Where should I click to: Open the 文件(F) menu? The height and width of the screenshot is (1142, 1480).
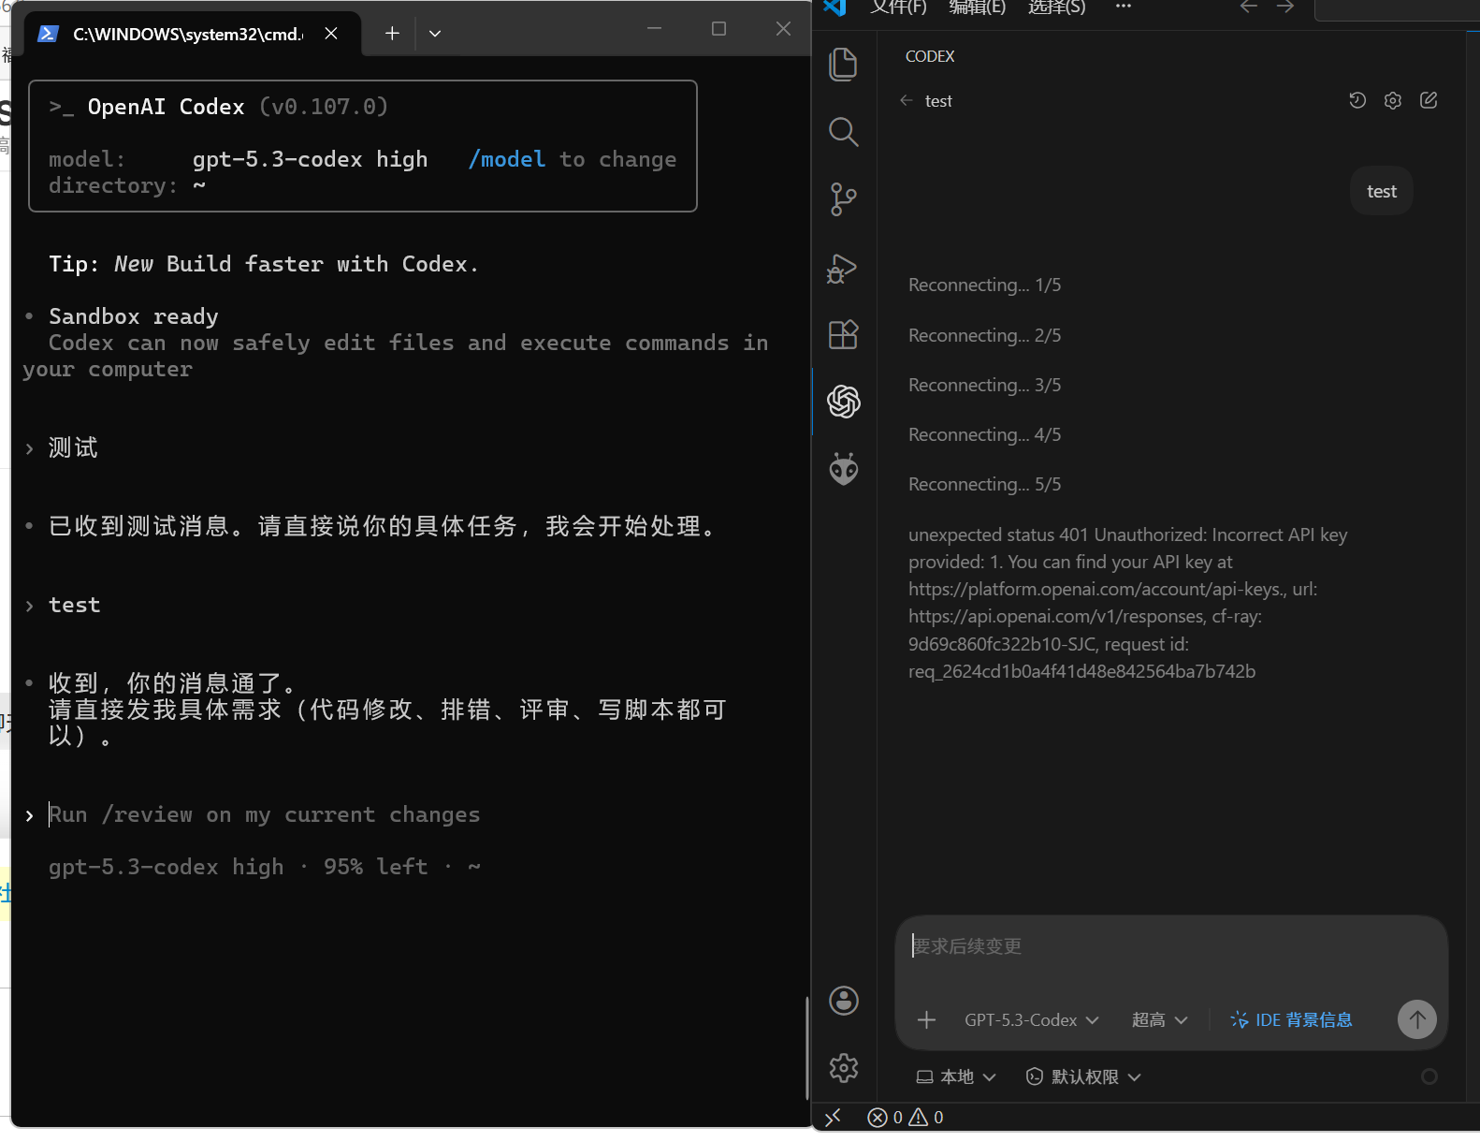pyautogui.click(x=898, y=7)
